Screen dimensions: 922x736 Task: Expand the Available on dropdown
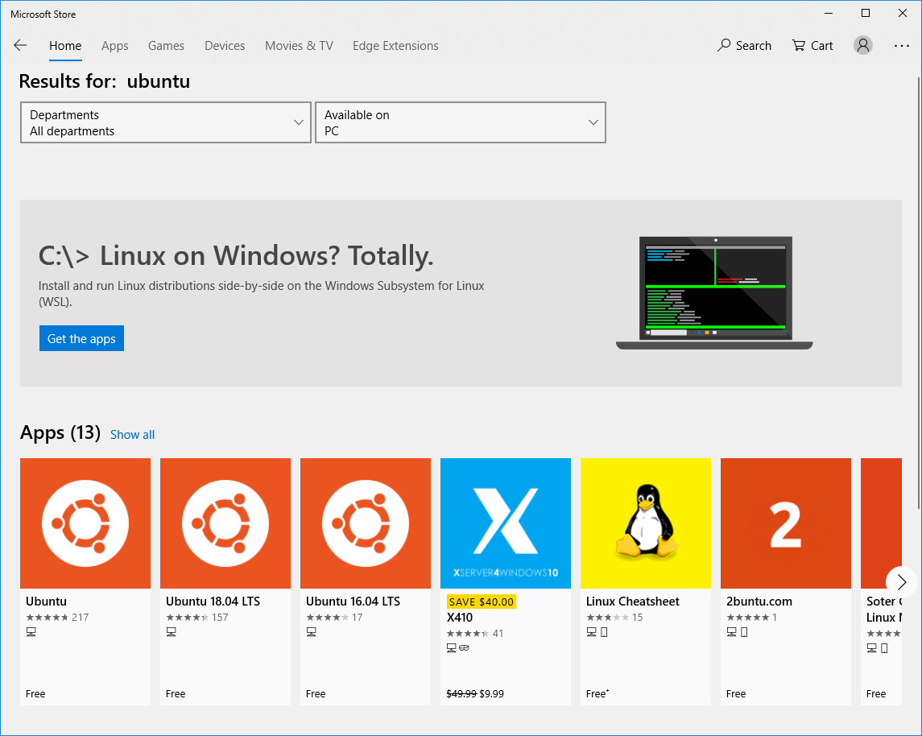coord(460,122)
